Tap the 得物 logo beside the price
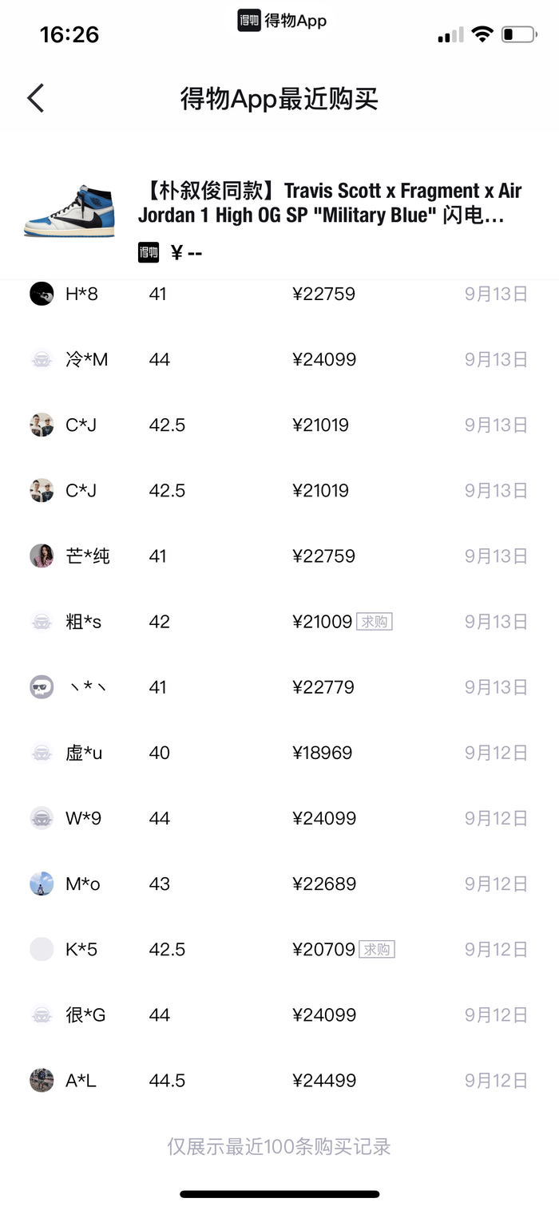The height and width of the screenshot is (1210, 559). pos(149,253)
